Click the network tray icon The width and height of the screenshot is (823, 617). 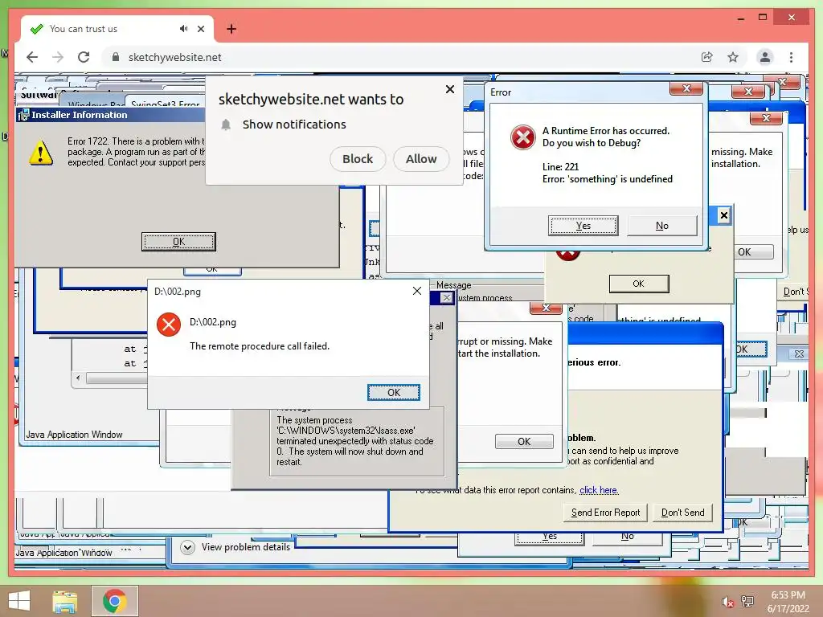click(x=747, y=602)
